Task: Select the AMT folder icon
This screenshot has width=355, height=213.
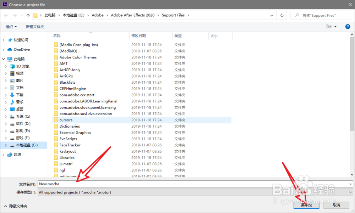Action: pos(56,63)
